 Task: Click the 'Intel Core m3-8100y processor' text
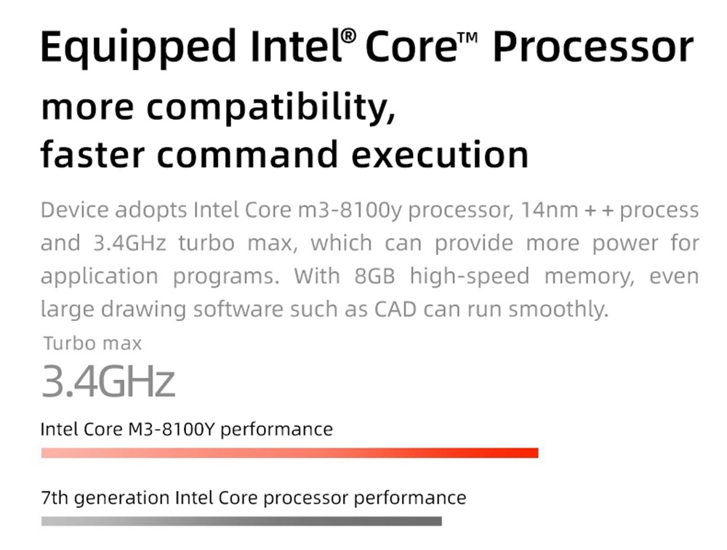coord(353,211)
